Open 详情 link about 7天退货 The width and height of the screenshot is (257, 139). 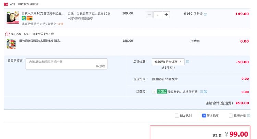(x=60, y=24)
